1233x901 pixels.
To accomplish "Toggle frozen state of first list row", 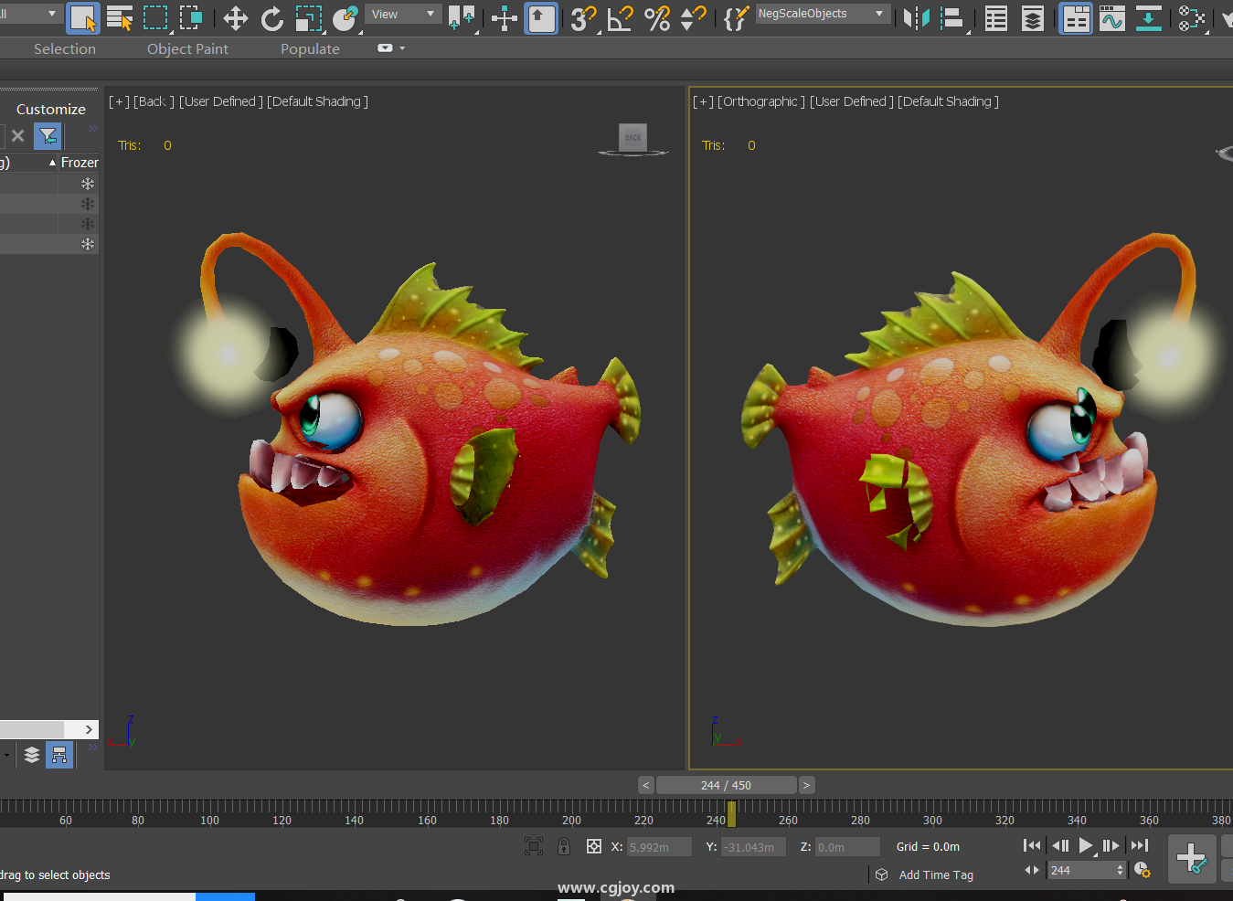I will pos(88,184).
